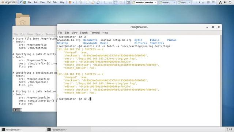The image size is (234, 132).
Task: Open the network status icon in panel
Action: (220, 2)
